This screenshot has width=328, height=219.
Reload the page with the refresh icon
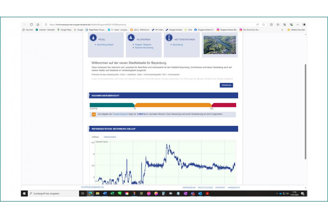31,24
